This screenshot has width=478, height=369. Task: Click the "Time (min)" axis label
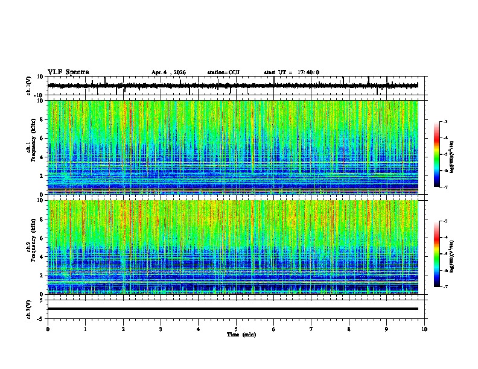[x=241, y=335]
